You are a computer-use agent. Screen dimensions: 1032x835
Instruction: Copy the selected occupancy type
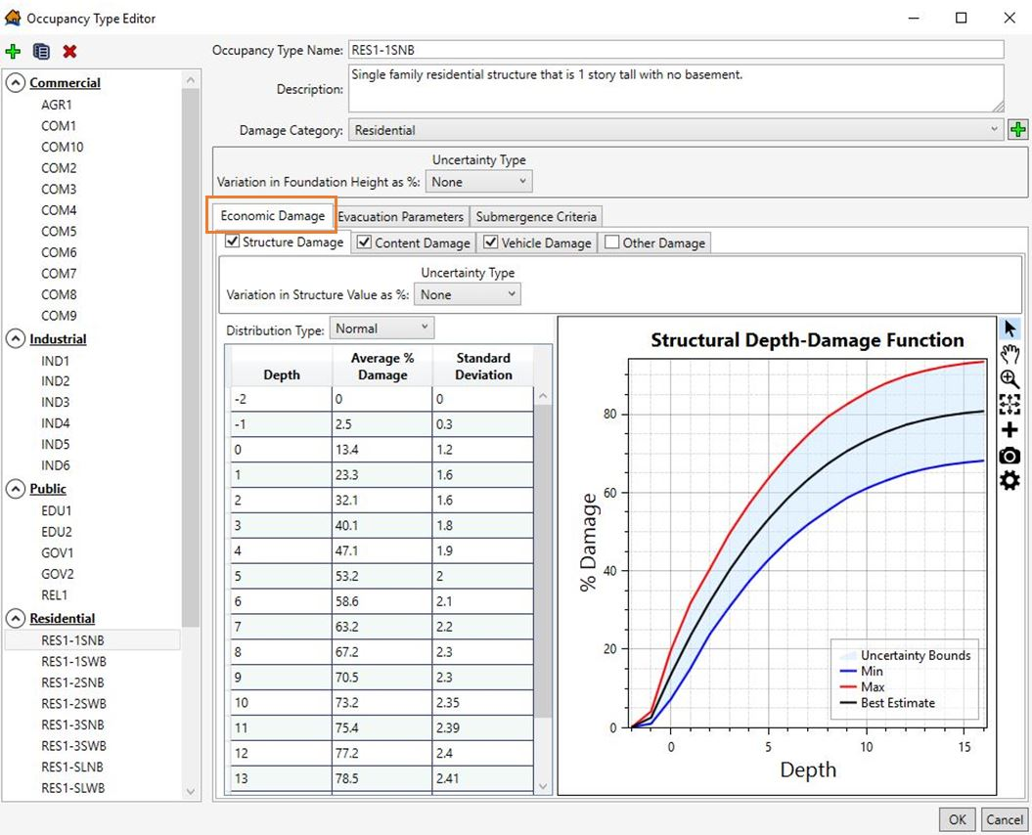point(41,51)
